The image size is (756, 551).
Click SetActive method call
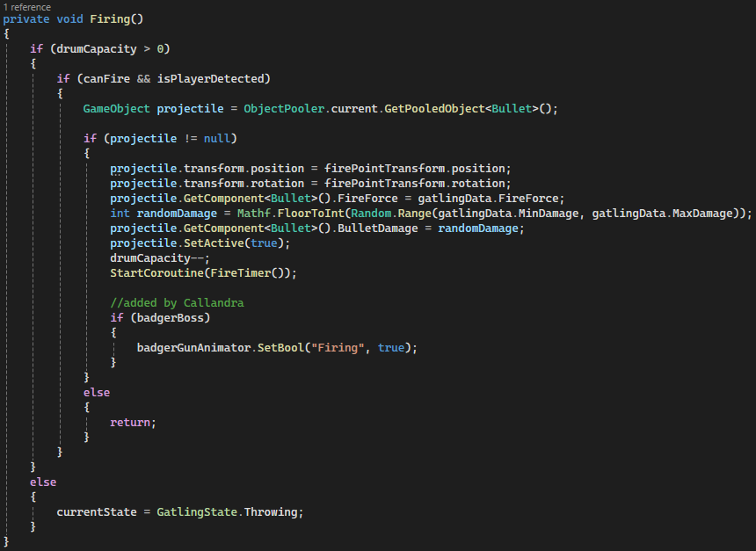coord(214,243)
